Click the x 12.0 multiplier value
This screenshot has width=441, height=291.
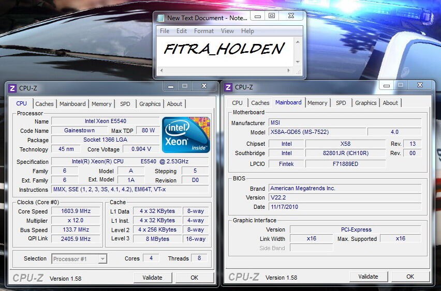click(x=76, y=220)
